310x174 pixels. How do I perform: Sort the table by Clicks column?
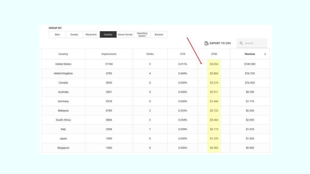[x=150, y=54]
